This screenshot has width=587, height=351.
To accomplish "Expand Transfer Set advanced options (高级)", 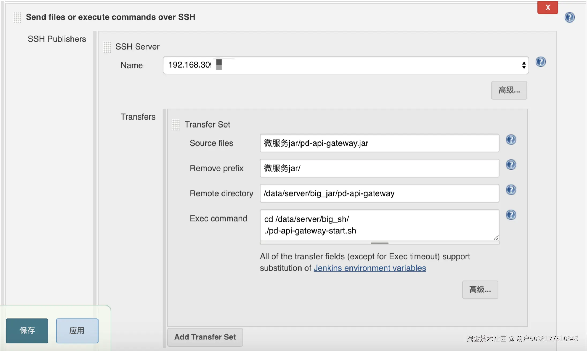I will click(480, 290).
